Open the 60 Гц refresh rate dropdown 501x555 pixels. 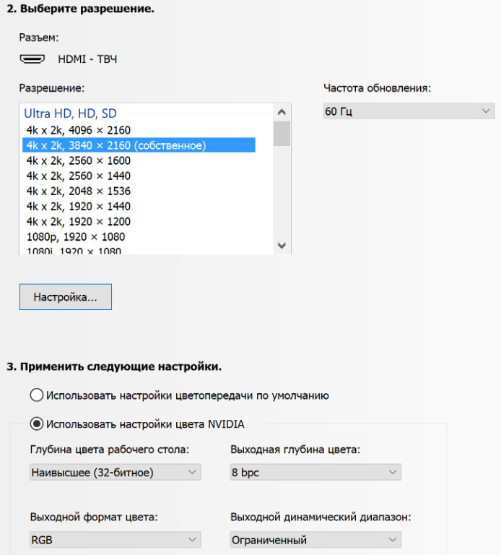(x=408, y=111)
